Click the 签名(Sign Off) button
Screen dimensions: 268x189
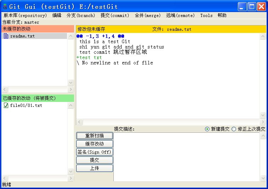point(95,152)
